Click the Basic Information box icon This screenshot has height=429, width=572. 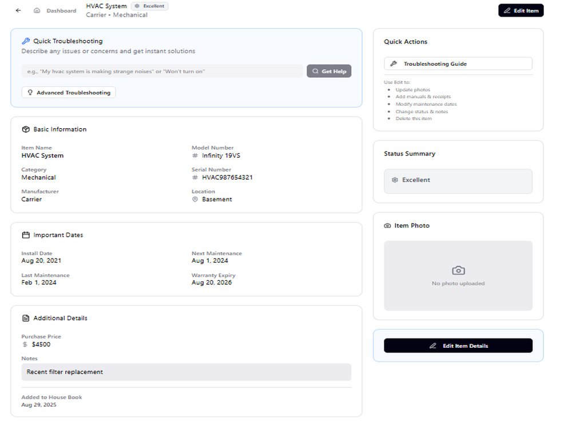[x=26, y=129]
